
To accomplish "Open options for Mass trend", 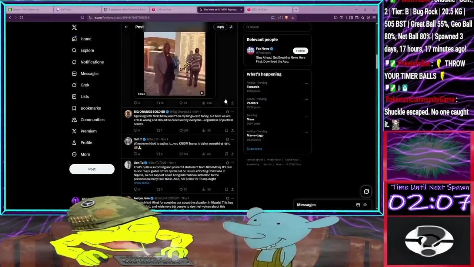I will tap(306, 116).
